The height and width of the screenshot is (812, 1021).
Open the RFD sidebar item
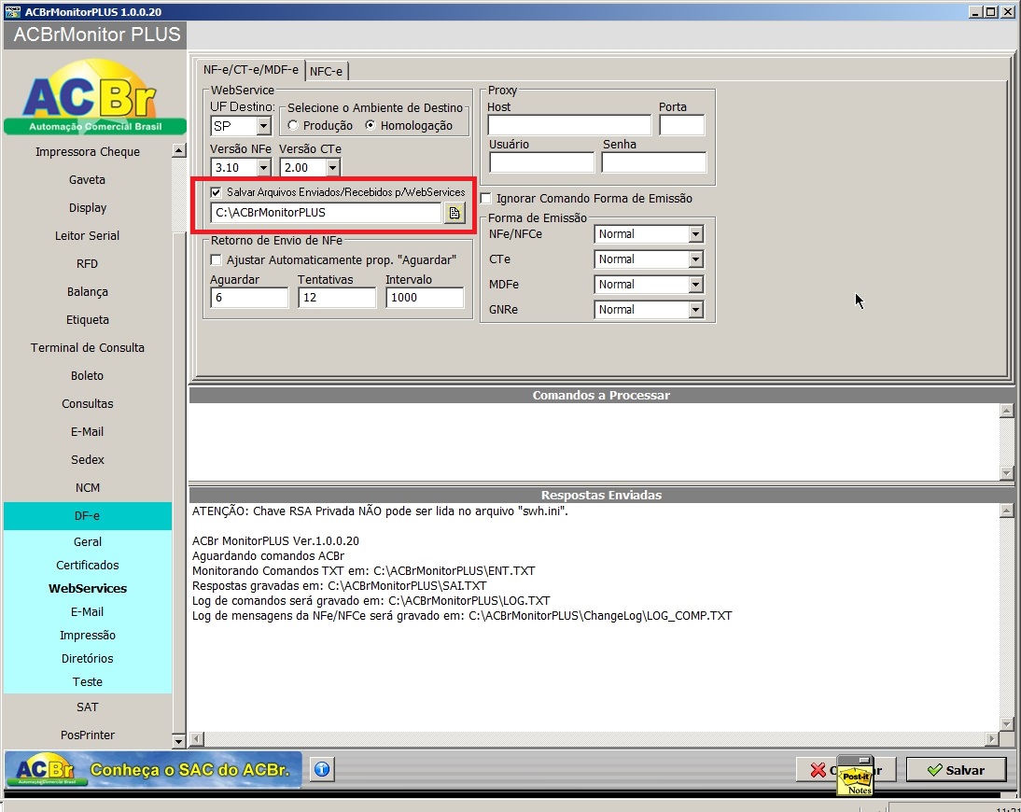click(87, 264)
